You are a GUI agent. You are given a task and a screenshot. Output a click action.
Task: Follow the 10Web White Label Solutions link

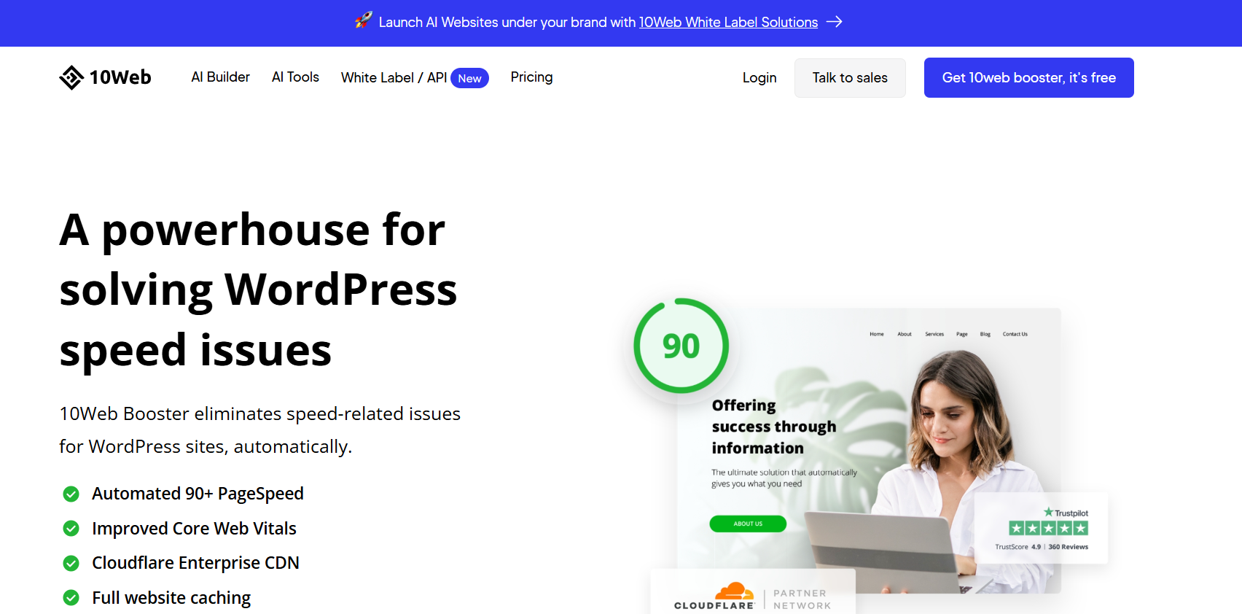pyautogui.click(x=728, y=23)
